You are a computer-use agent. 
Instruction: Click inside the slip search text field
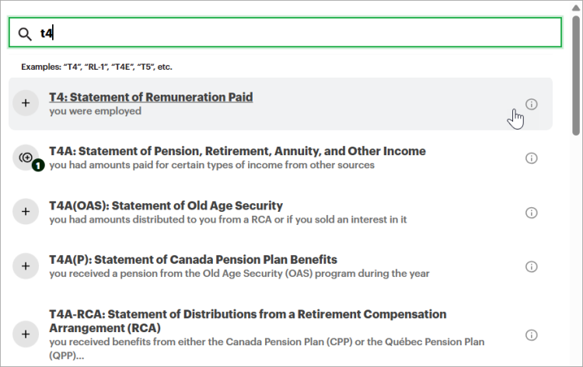[x=295, y=33]
